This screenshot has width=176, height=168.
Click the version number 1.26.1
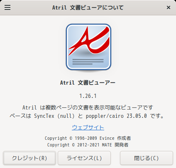88,96
